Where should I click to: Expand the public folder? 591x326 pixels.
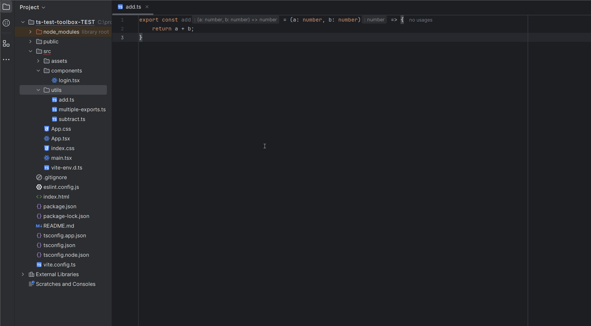[30, 41]
